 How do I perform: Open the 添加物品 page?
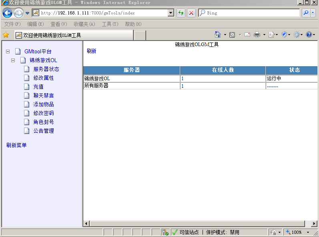click(x=44, y=104)
